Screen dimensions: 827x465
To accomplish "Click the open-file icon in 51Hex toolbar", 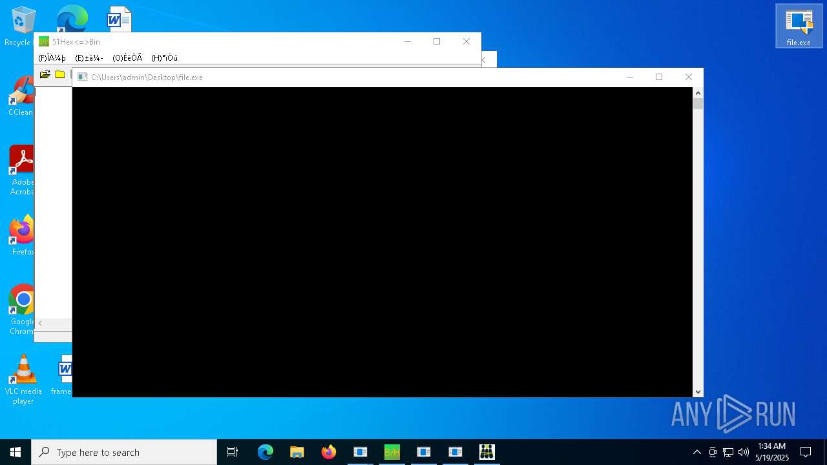I will [45, 74].
